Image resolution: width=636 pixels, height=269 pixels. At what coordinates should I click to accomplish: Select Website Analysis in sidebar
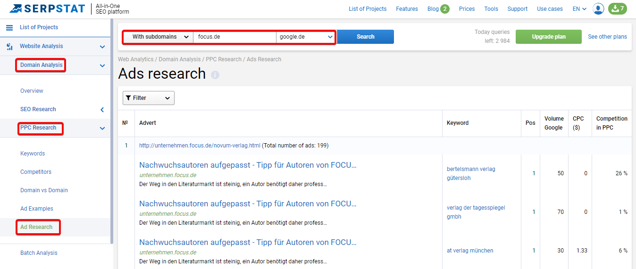(x=41, y=46)
